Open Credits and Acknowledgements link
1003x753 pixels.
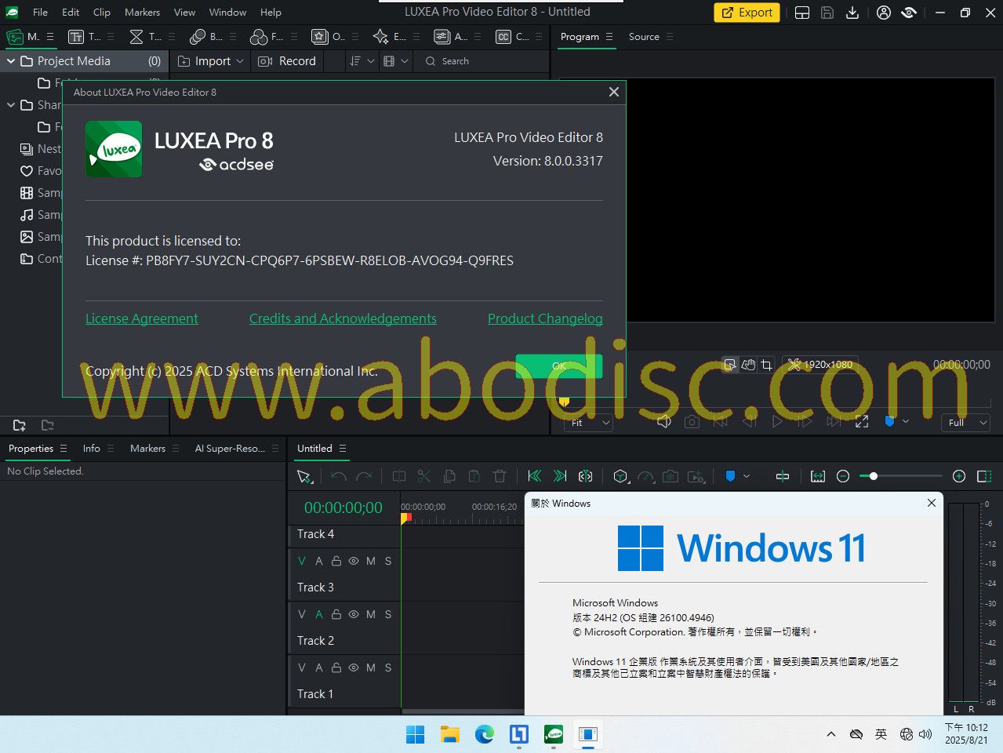[x=343, y=318]
